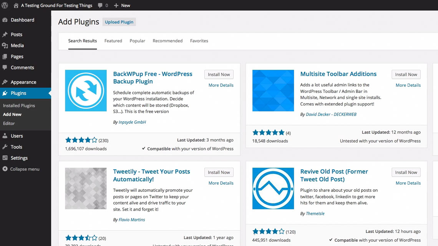Click the Posts pushpin icon
This screenshot has width=438, height=246.
pos(5,34)
